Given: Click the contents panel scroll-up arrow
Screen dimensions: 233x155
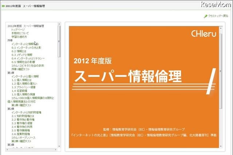Looking at the screenshot, I should pos(59,24).
